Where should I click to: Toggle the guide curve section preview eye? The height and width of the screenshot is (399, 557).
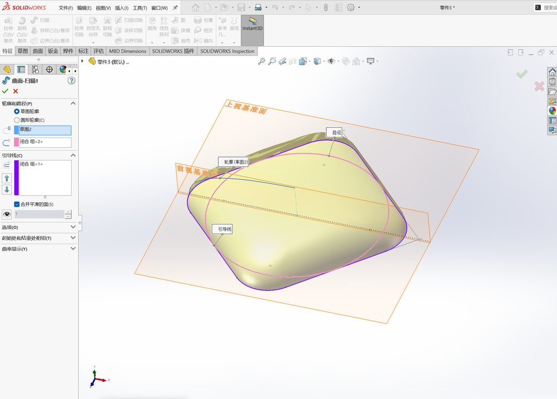click(x=7, y=214)
